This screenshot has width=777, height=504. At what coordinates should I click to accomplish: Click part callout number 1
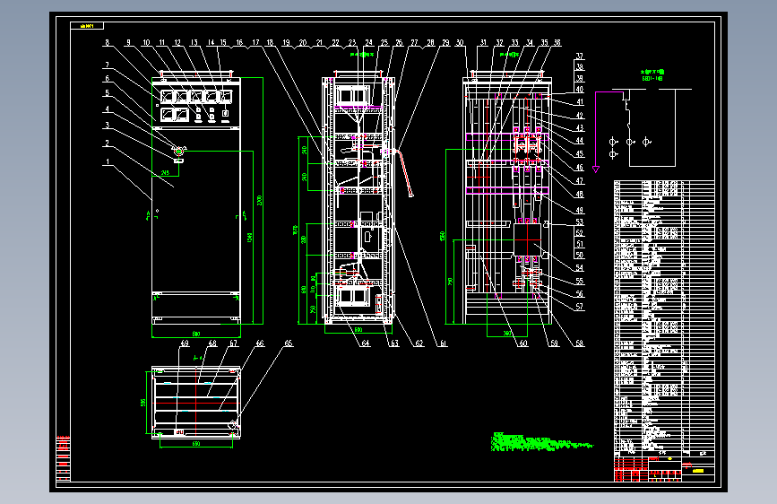(x=107, y=161)
